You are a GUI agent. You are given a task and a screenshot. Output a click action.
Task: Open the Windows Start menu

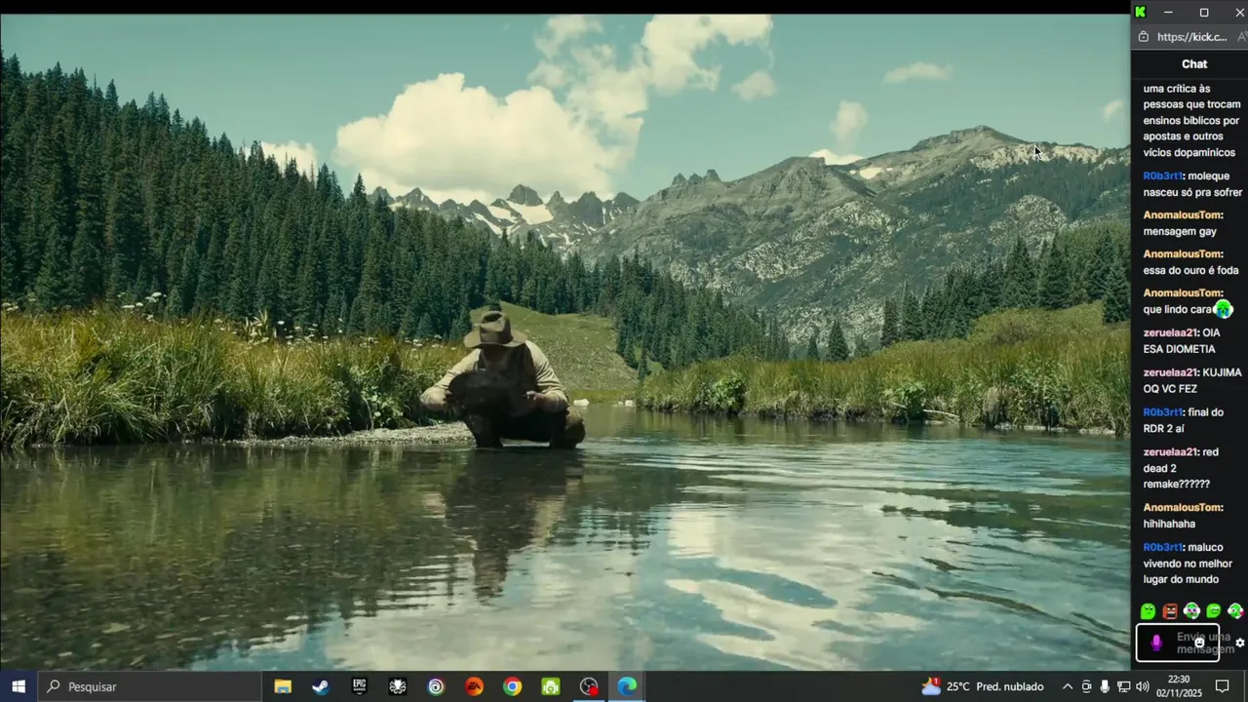point(19,686)
